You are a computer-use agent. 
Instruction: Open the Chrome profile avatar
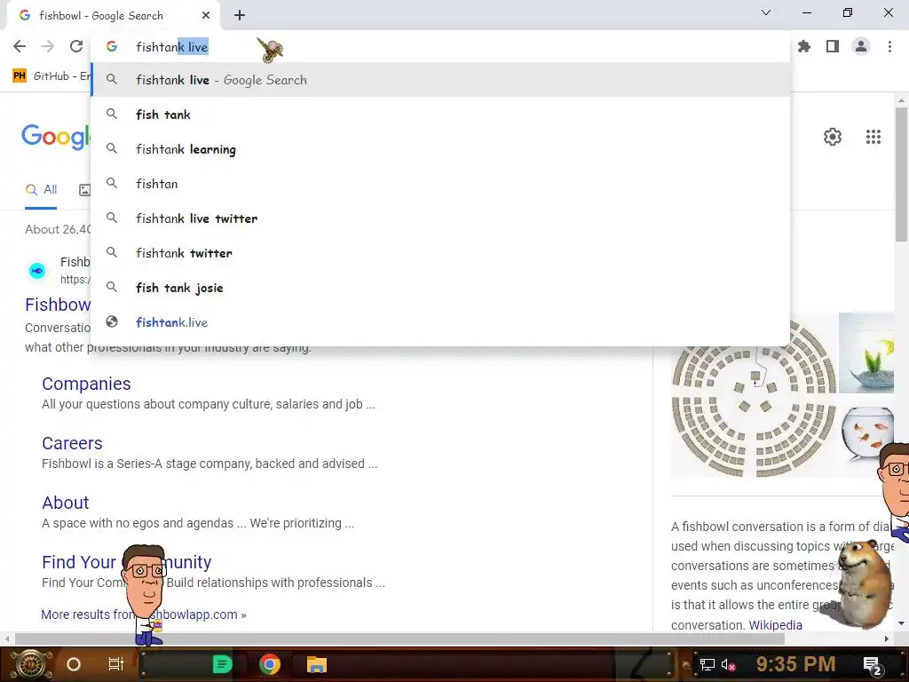coord(861,46)
